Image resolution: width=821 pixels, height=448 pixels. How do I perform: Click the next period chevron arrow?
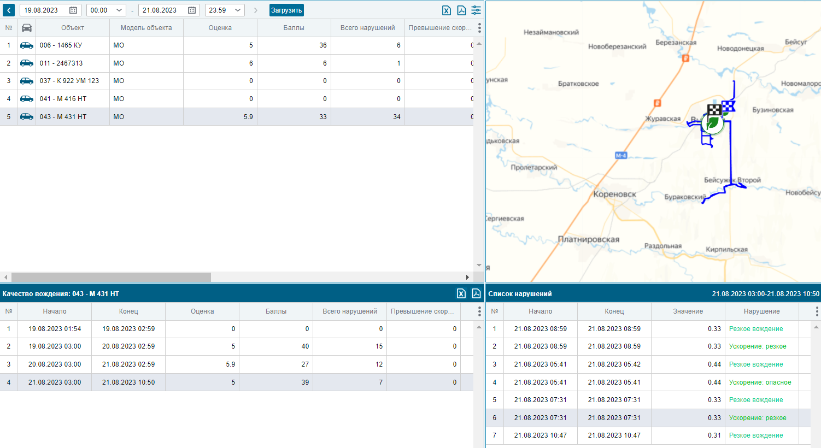coord(255,10)
